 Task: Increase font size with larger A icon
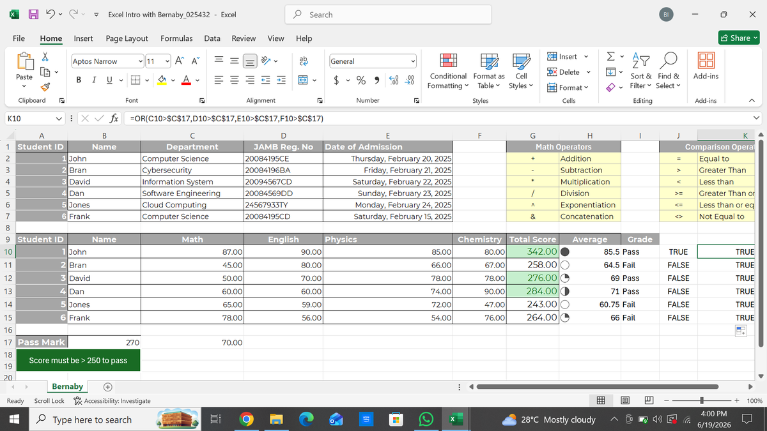click(x=179, y=61)
